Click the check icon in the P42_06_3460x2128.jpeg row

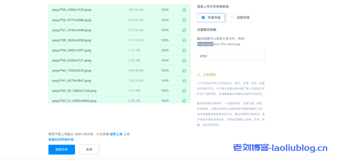tap(184, 91)
